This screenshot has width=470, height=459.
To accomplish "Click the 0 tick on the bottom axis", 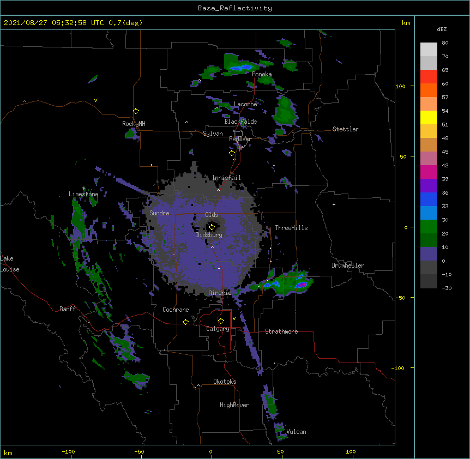I will tap(210, 452).
